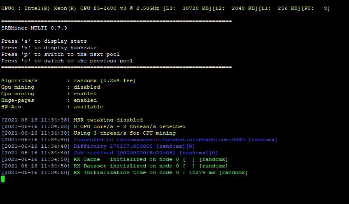349x204 pixels.
Task: Click the nicehash pool address text
Action: tap(181, 140)
